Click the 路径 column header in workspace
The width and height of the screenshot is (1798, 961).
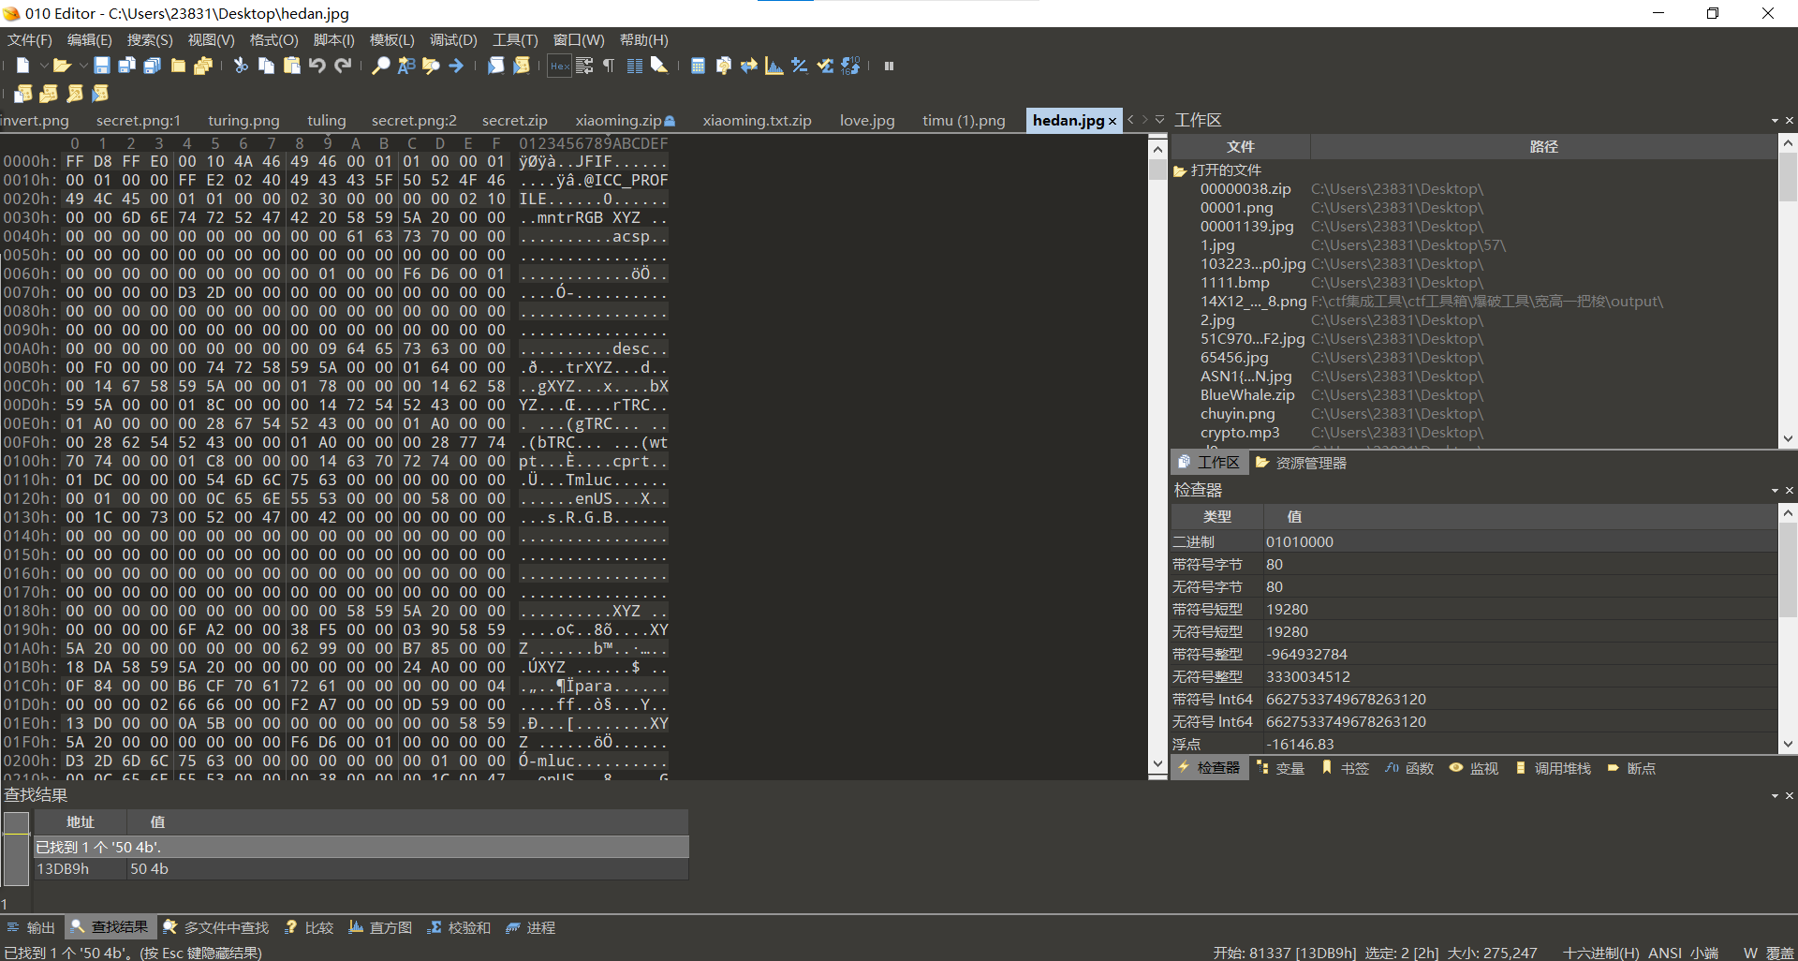(1543, 147)
